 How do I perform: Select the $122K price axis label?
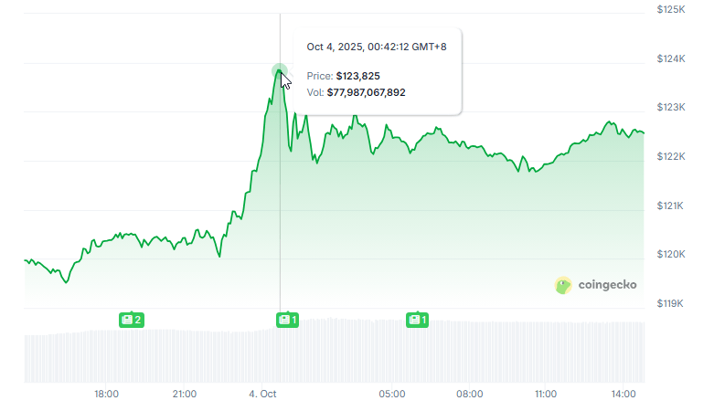[x=671, y=157]
